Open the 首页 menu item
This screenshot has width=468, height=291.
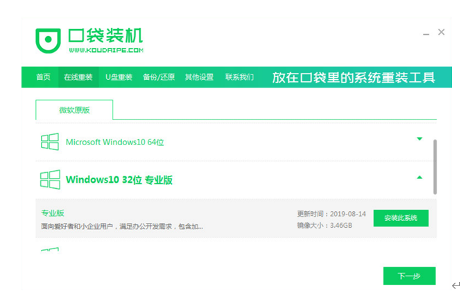[43, 77]
